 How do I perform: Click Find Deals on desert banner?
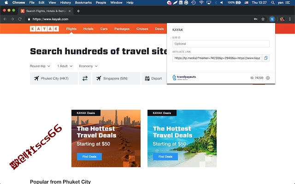89,156
